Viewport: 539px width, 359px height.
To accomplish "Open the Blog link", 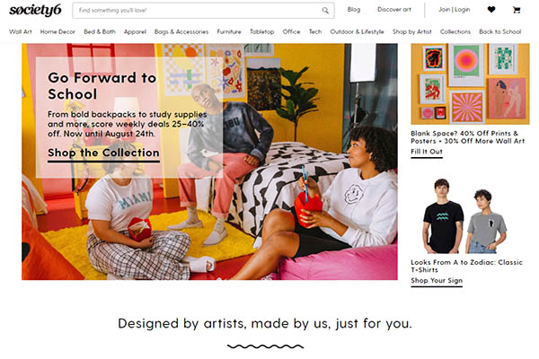I will coord(354,10).
